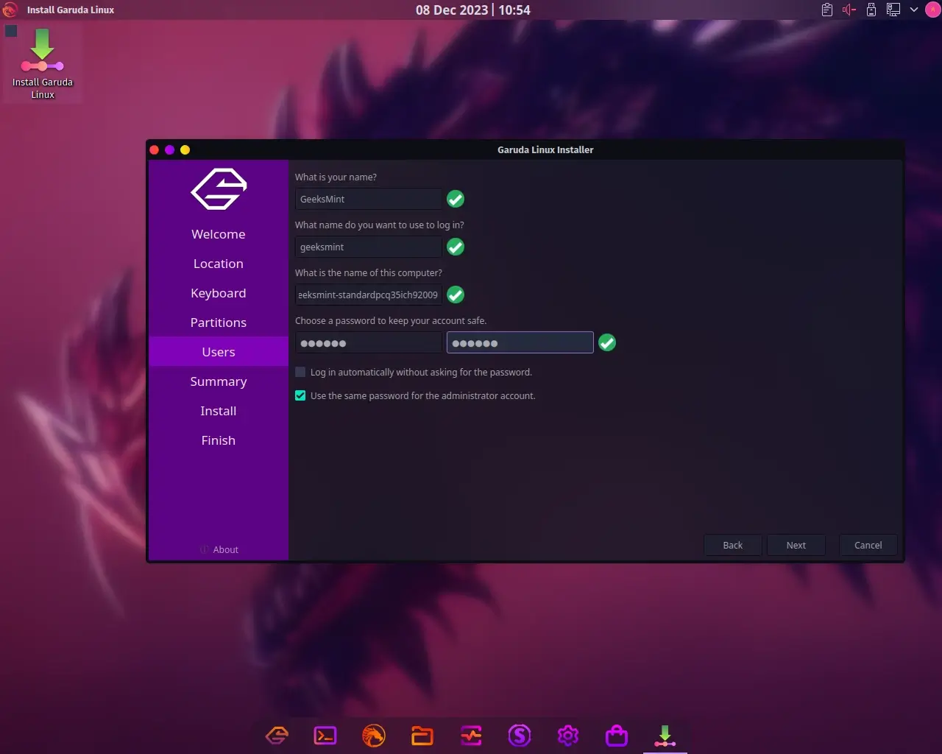Click Next to continue installation
The width and height of the screenshot is (942, 754).
[796, 545]
